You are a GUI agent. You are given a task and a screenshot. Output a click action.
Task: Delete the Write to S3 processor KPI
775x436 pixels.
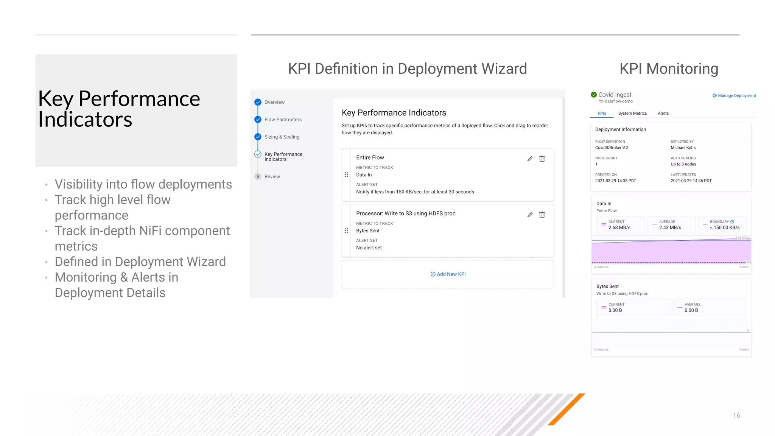tap(542, 215)
